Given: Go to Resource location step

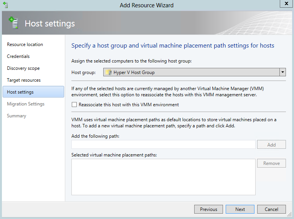Looking at the screenshot, I should tap(25, 44).
